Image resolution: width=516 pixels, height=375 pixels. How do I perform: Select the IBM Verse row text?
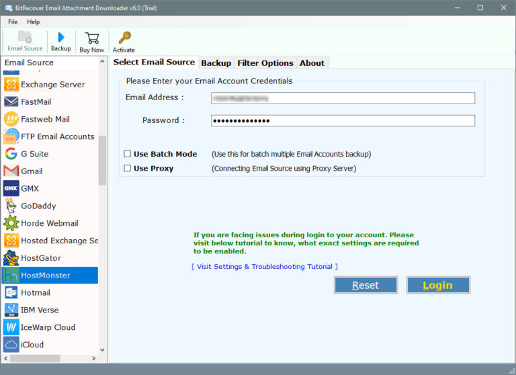click(40, 310)
